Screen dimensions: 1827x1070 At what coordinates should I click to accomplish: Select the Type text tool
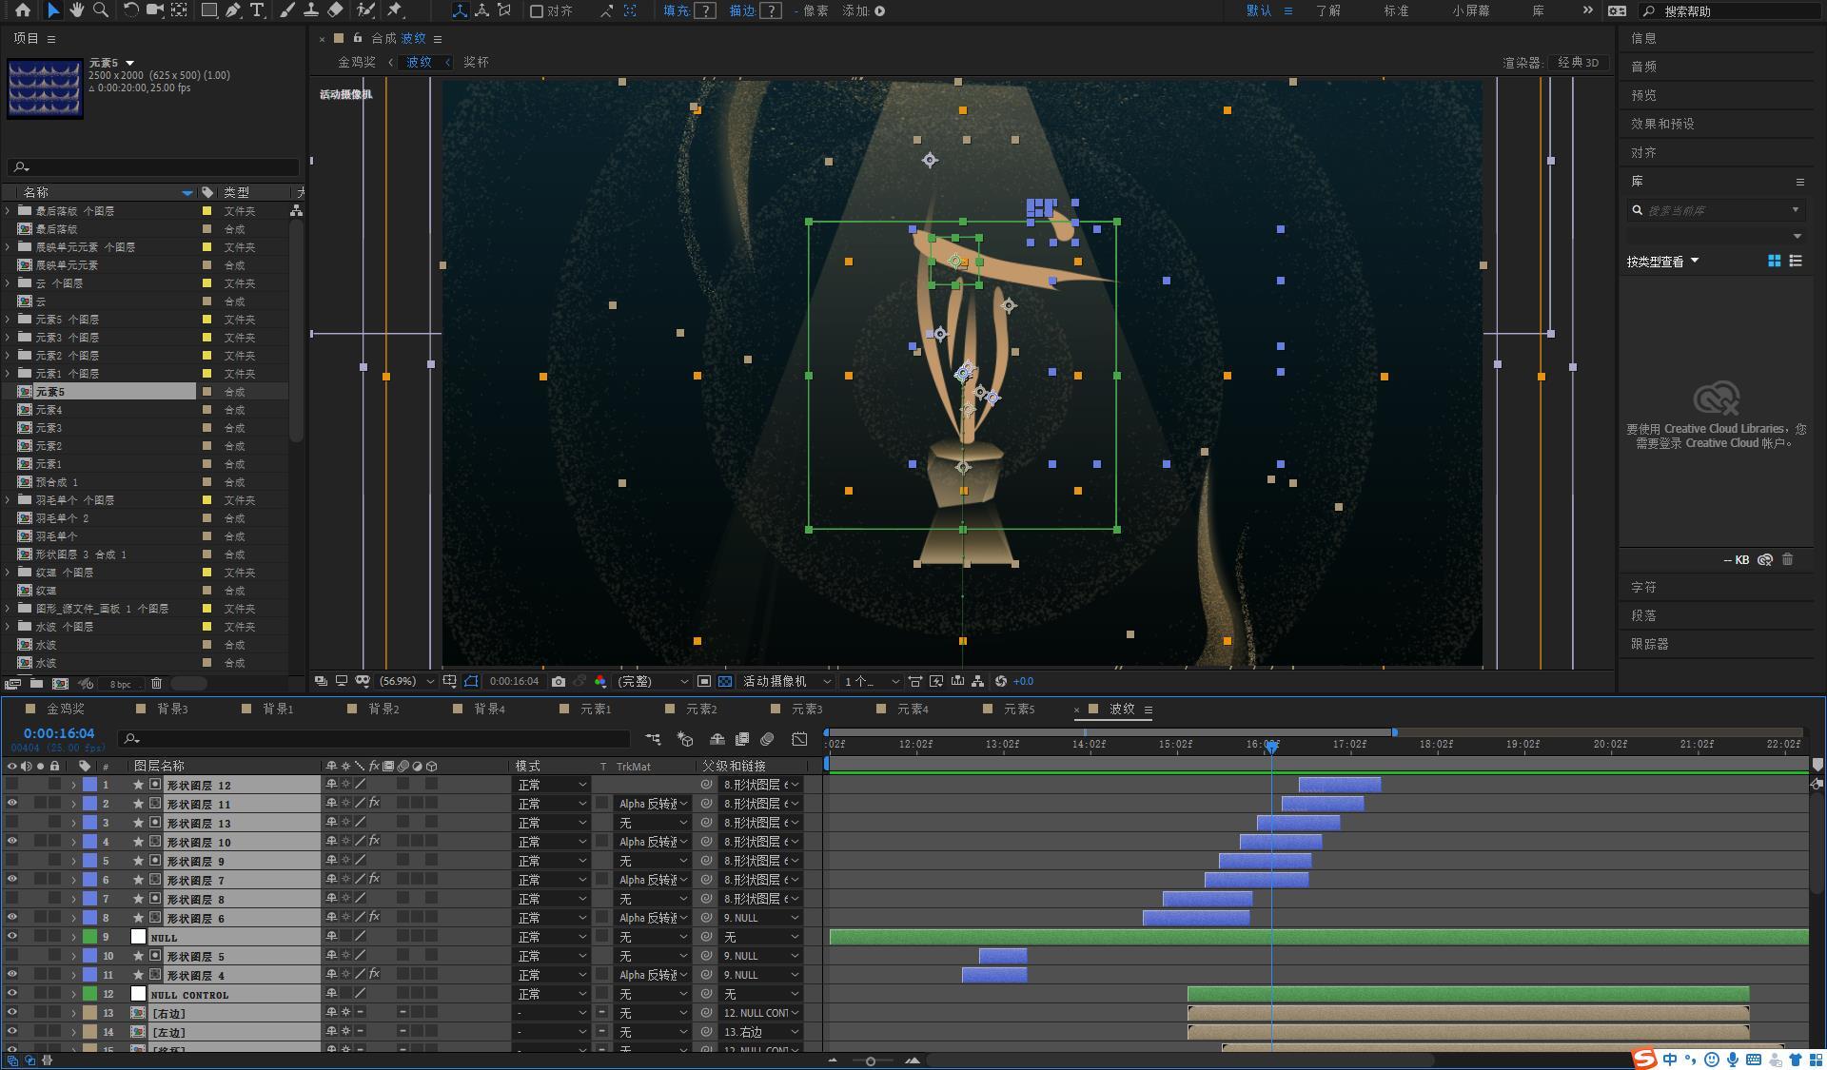tap(257, 10)
